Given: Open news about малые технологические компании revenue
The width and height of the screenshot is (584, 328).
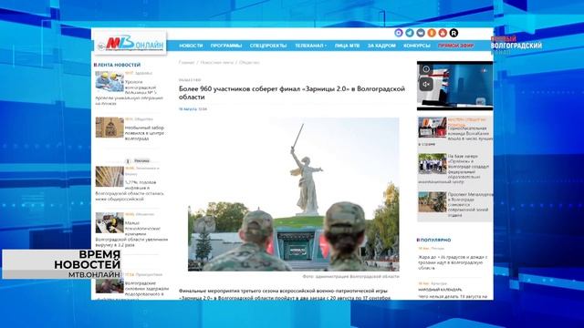Looking at the screenshot, I should click(131, 234).
